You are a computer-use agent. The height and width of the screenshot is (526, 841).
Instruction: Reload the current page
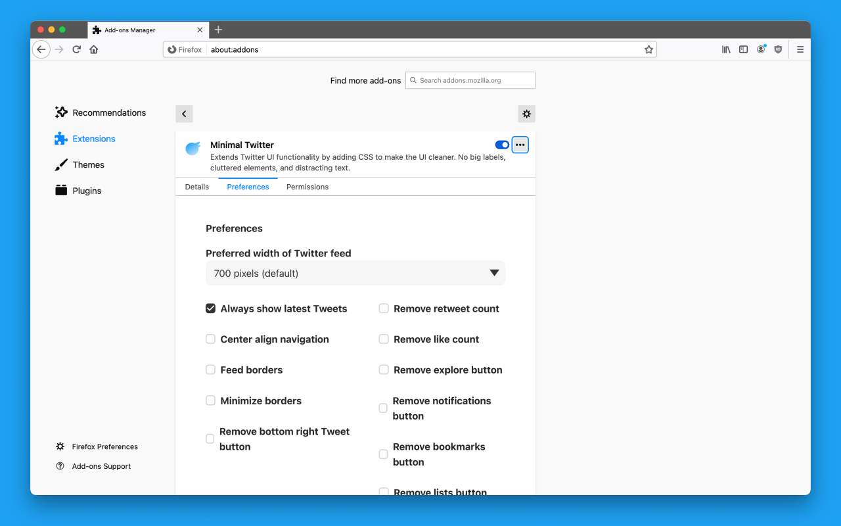76,49
